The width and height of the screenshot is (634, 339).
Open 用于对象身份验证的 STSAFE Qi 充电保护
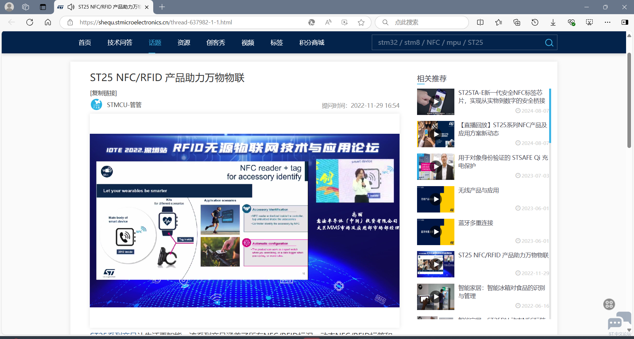pyautogui.click(x=503, y=162)
